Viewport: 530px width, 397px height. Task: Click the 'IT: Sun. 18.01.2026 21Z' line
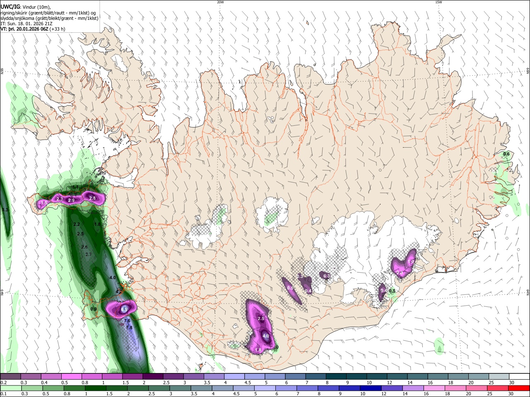(x=26, y=24)
